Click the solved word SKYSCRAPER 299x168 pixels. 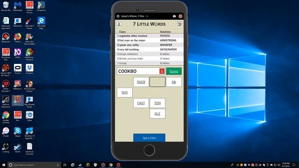168,49
